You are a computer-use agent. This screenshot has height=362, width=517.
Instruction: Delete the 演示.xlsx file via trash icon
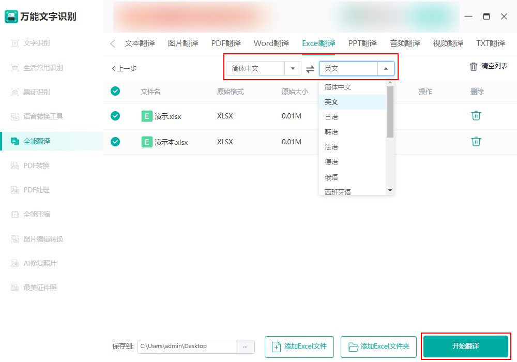click(x=476, y=116)
